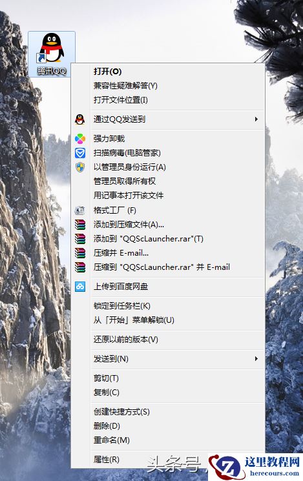303x481 pixels.
Task: Select the 腾讯QQ desktop shortcut icon
Action: coord(52,54)
